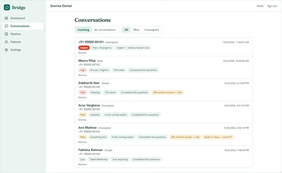Click the red Urgent badge
Viewport: 282px width, 173px height.
[84, 48]
